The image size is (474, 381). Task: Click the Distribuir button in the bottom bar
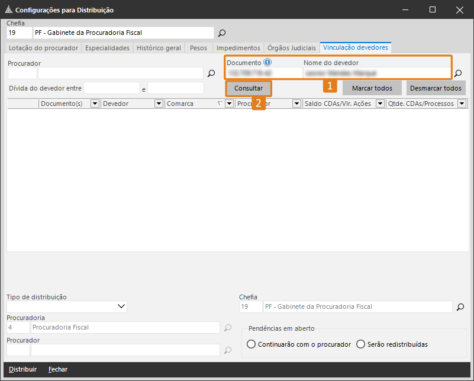pos(22,369)
